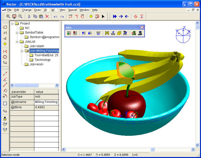Click the red circle tool in left sidebar
Screen dimensions: 201x158
(x=5, y=57)
